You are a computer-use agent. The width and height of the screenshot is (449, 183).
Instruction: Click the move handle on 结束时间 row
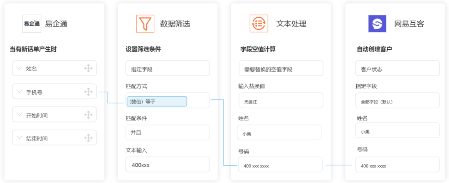point(88,138)
